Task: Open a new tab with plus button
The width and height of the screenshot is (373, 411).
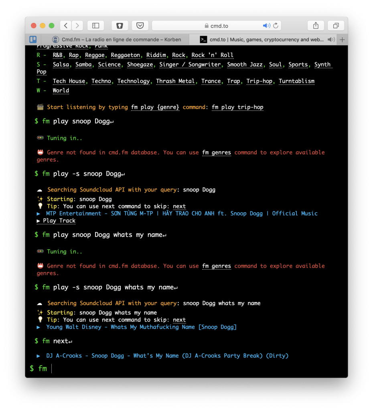Action: 342,40
